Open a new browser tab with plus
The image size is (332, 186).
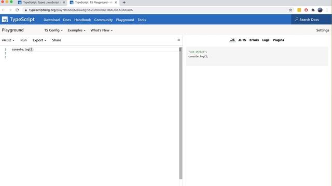pyautogui.click(x=124, y=3)
